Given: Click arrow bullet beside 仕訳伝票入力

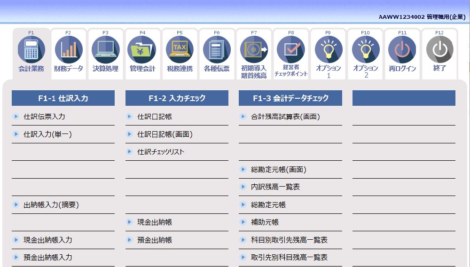Looking at the screenshot, I should pos(16,116).
